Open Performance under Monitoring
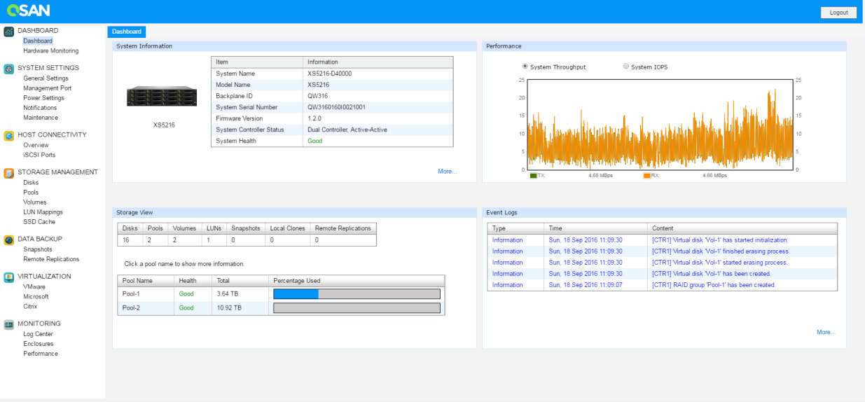Viewport: 865px width, 402px height. click(x=41, y=354)
